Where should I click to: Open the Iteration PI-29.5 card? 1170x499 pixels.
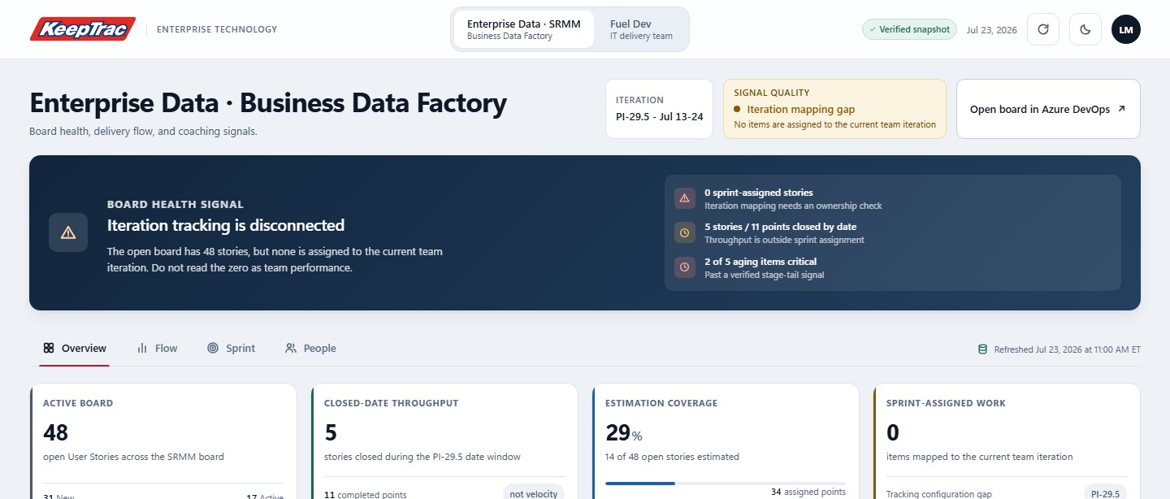659,109
